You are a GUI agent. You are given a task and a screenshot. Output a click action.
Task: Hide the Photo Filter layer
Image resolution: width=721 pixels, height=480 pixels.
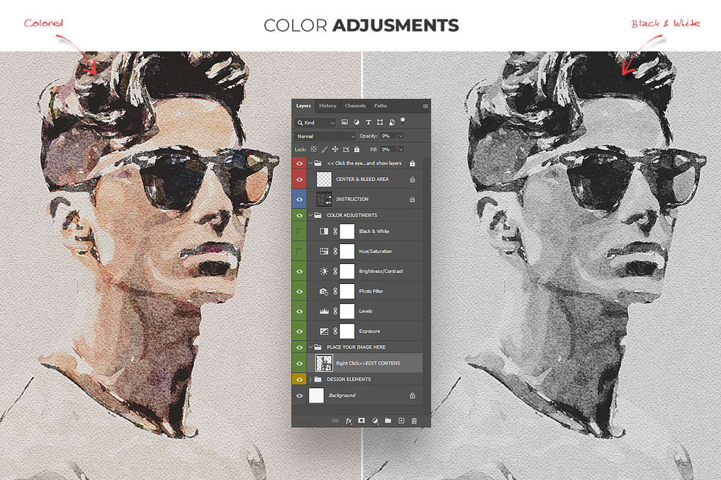[x=299, y=291]
